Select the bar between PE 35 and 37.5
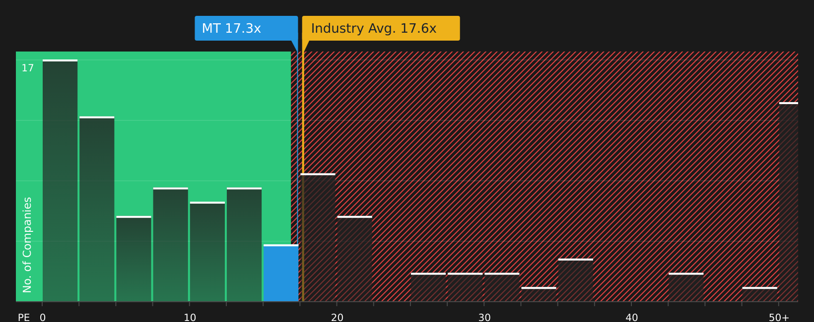 [x=576, y=280]
